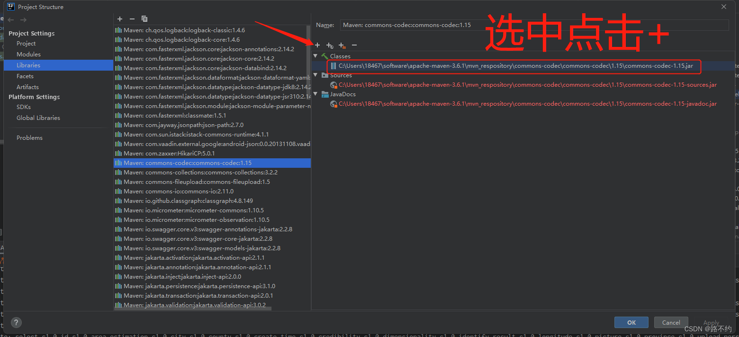Click the copy library icon in the list toolbar
This screenshot has width=739, height=337.
[x=144, y=18]
